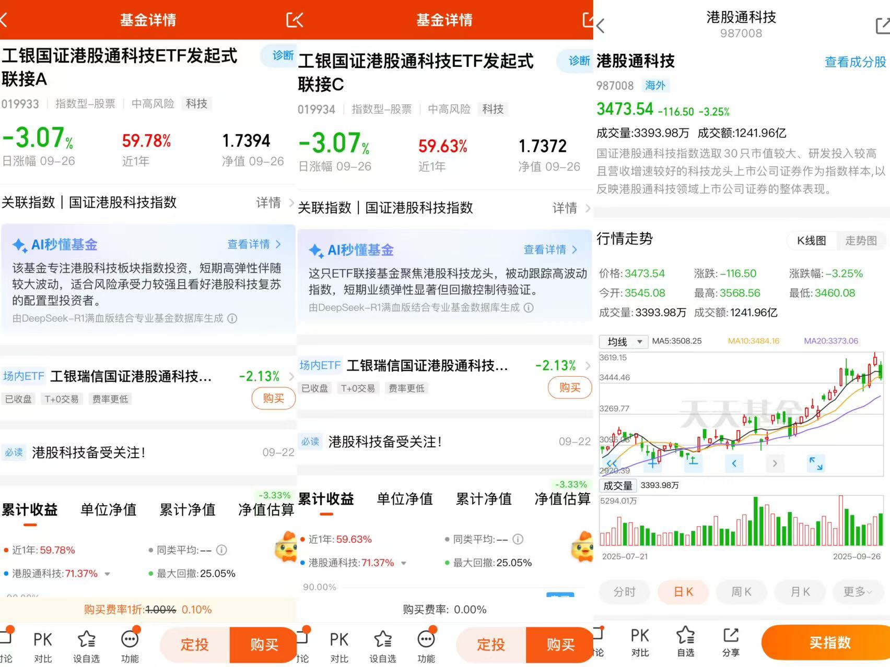Tap the duck mascot in fund A panel
Viewport: 890px width, 667px height.
[x=285, y=546]
